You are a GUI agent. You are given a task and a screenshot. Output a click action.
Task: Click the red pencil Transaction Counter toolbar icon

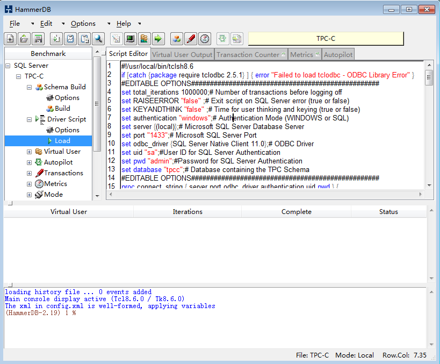coord(191,39)
